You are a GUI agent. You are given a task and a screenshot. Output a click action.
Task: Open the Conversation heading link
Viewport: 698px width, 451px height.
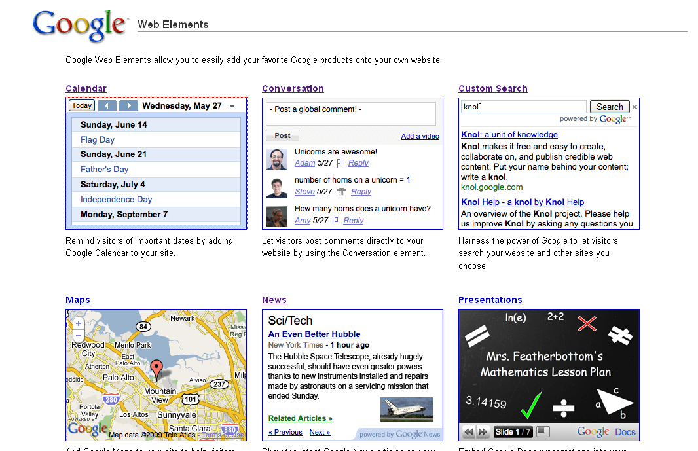293,88
